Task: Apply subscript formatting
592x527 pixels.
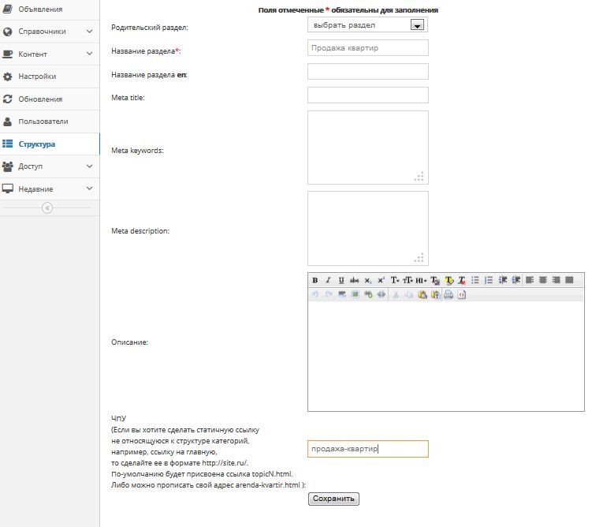Action: pos(368,280)
